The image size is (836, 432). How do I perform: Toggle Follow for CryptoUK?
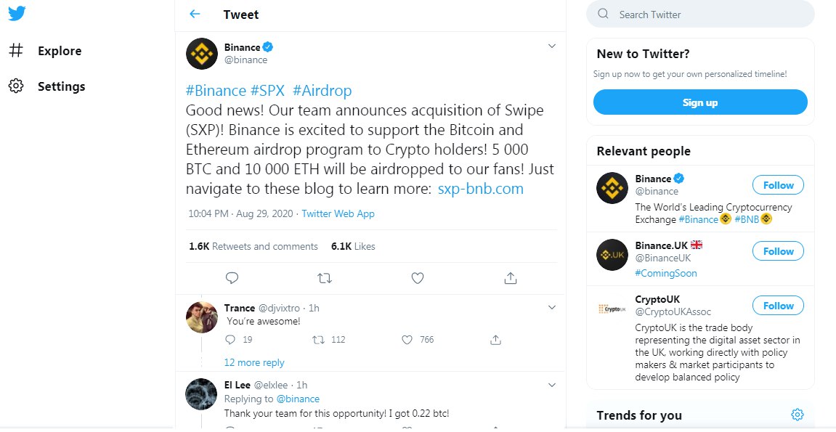click(x=778, y=306)
